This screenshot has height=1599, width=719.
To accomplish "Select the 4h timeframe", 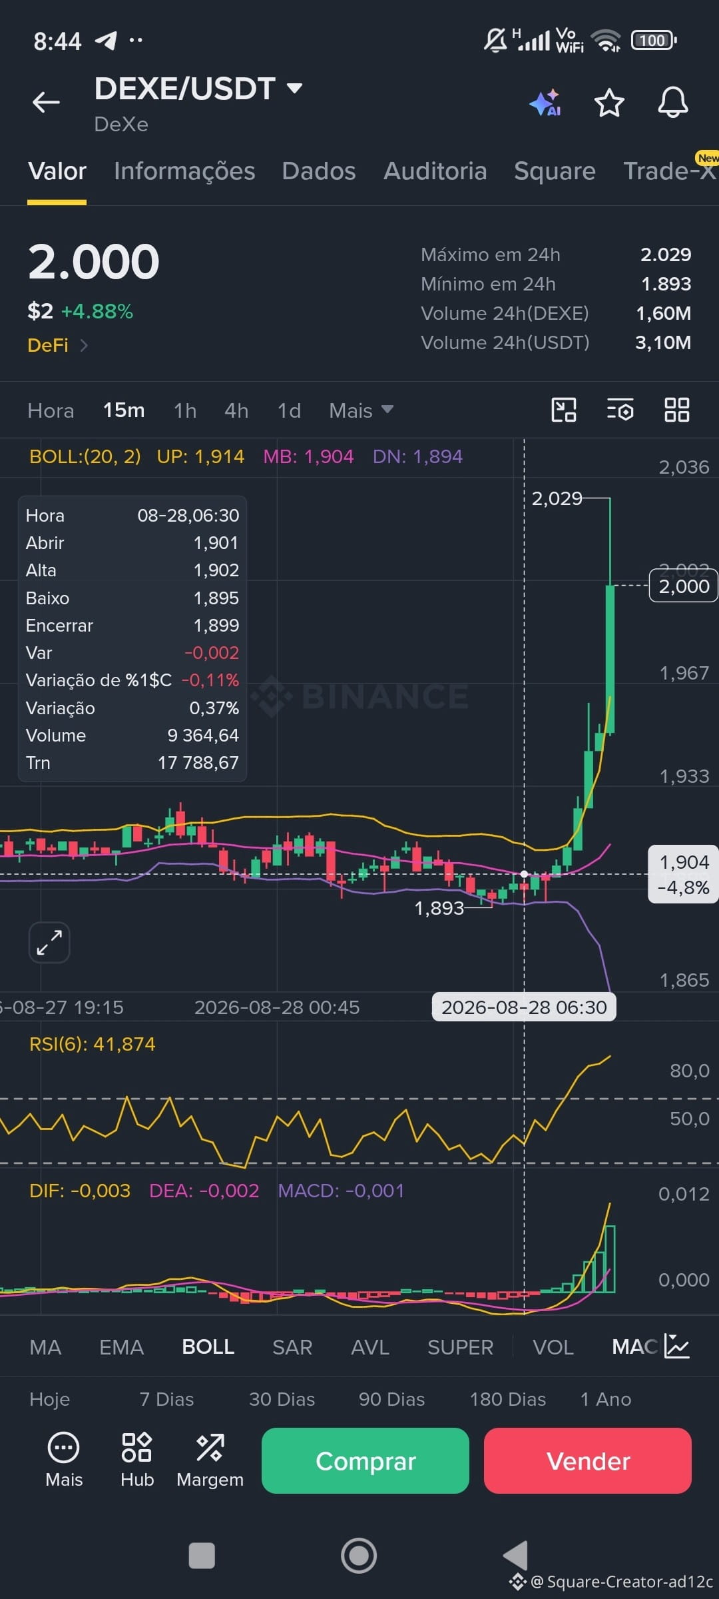I will click(x=236, y=410).
